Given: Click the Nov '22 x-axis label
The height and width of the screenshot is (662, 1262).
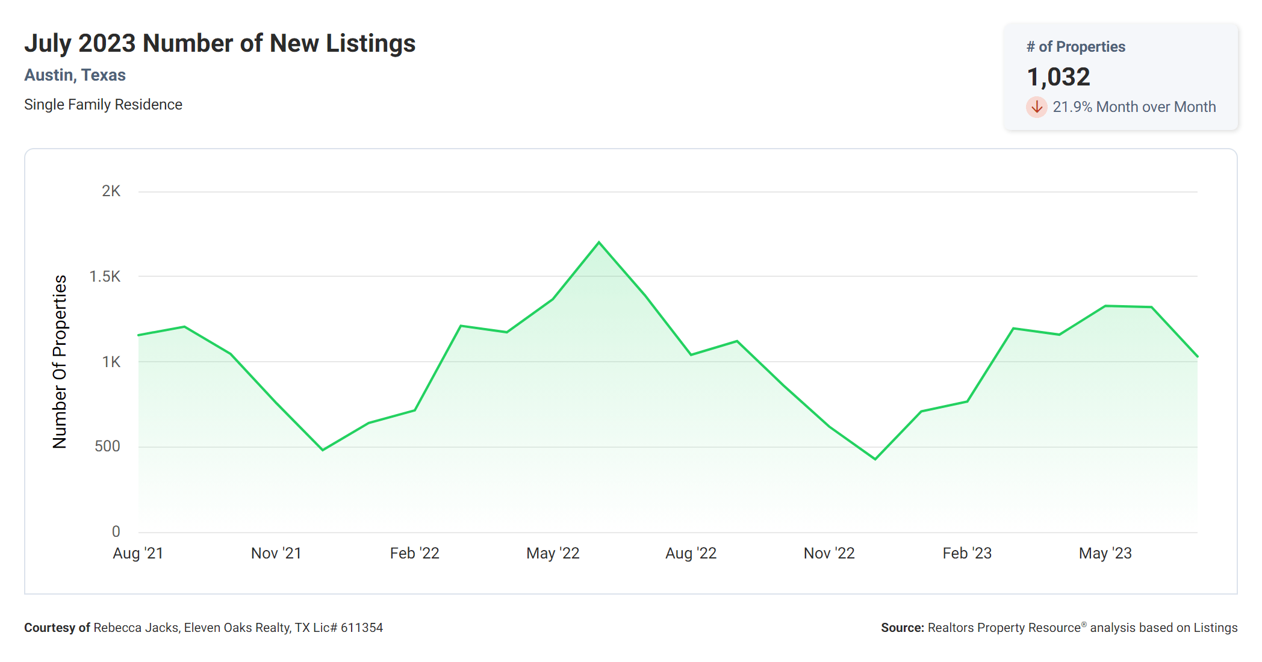Looking at the screenshot, I should coord(829,553).
